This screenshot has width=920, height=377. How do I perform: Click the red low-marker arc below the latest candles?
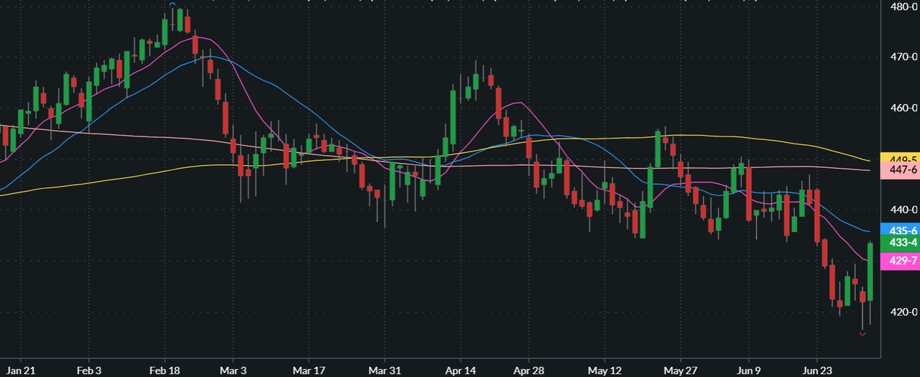(x=862, y=333)
